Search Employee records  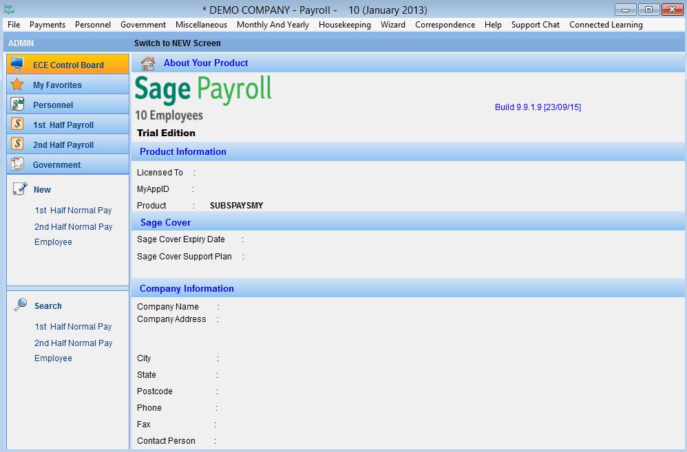click(x=53, y=358)
